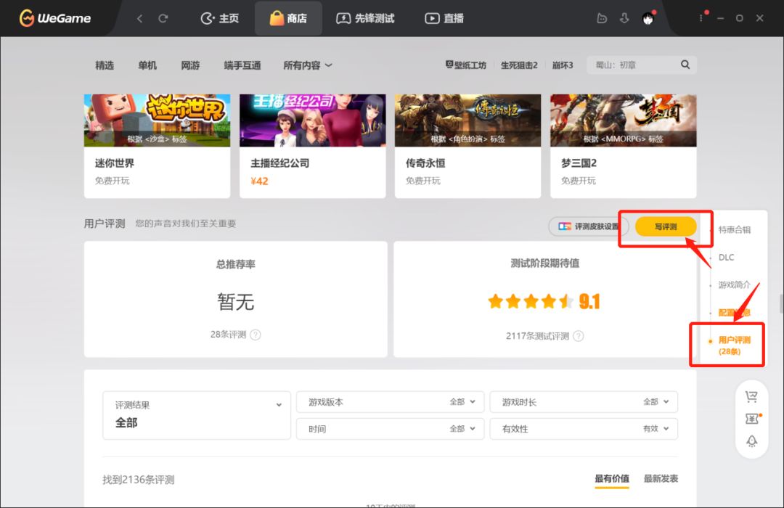Expand the 有效性 dropdown
This screenshot has width=784, height=508.
pos(584,428)
